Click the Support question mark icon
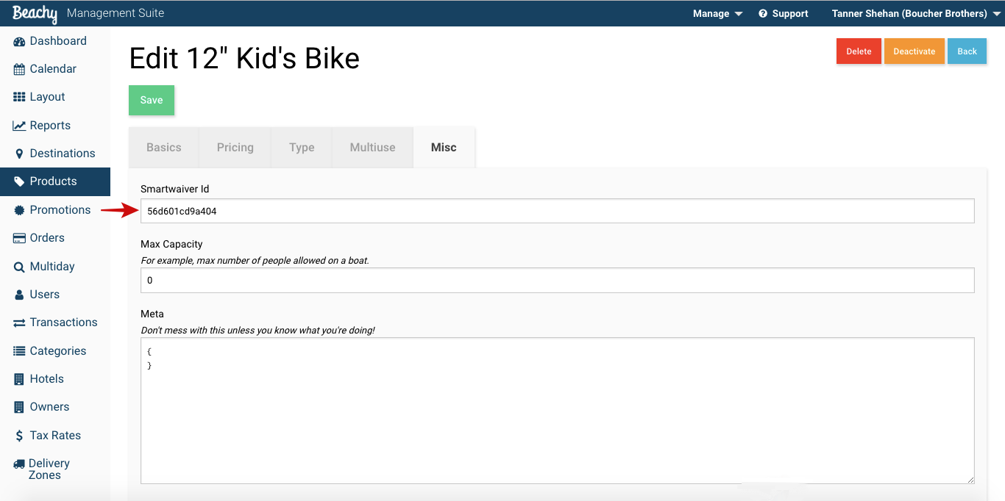This screenshot has width=1005, height=501. coord(763,13)
